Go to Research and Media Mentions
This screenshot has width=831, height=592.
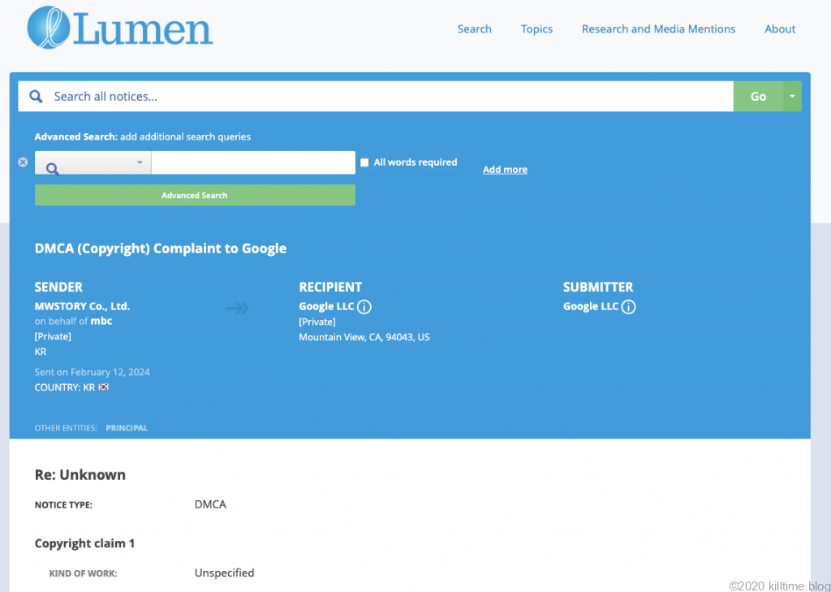(658, 29)
